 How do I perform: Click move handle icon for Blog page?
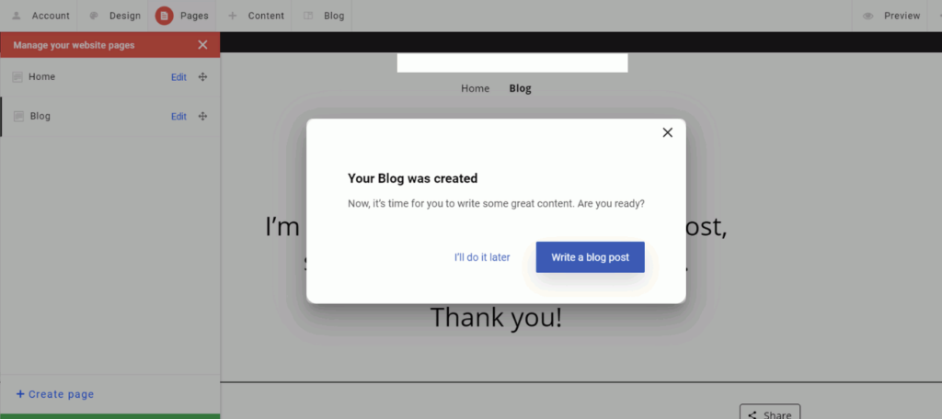pos(202,117)
